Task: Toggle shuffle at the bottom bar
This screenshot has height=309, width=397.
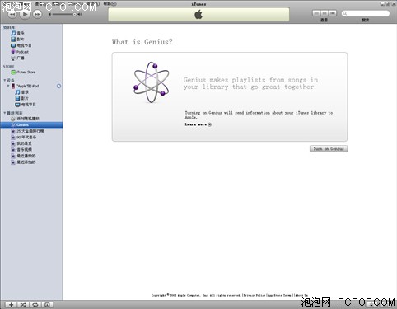Action: click(x=23, y=305)
